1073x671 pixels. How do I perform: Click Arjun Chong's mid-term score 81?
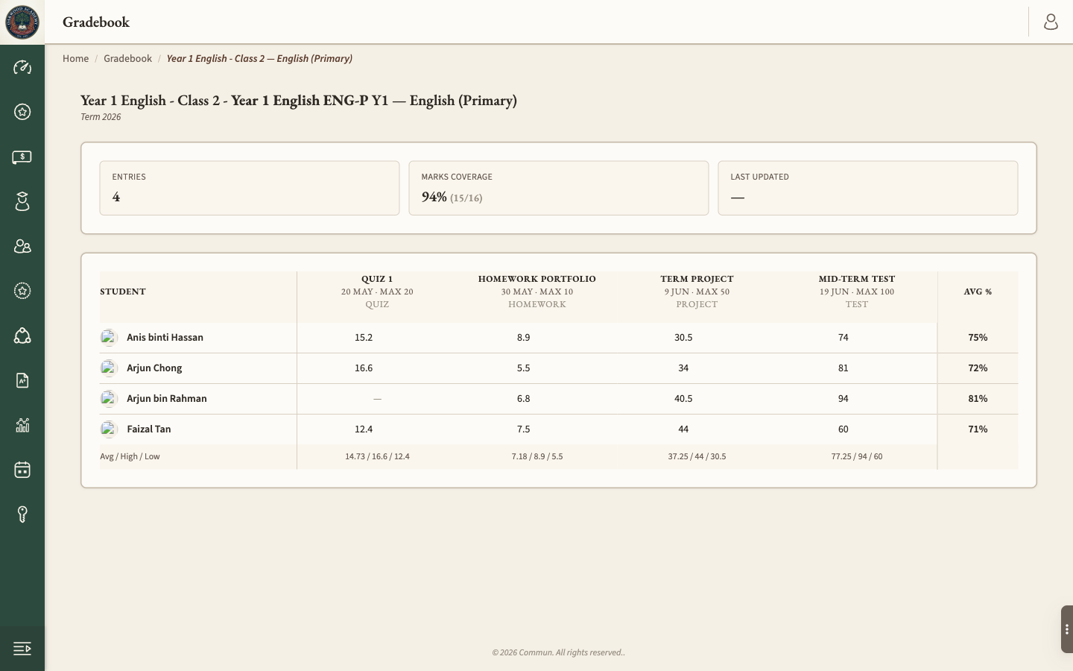pyautogui.click(x=843, y=368)
